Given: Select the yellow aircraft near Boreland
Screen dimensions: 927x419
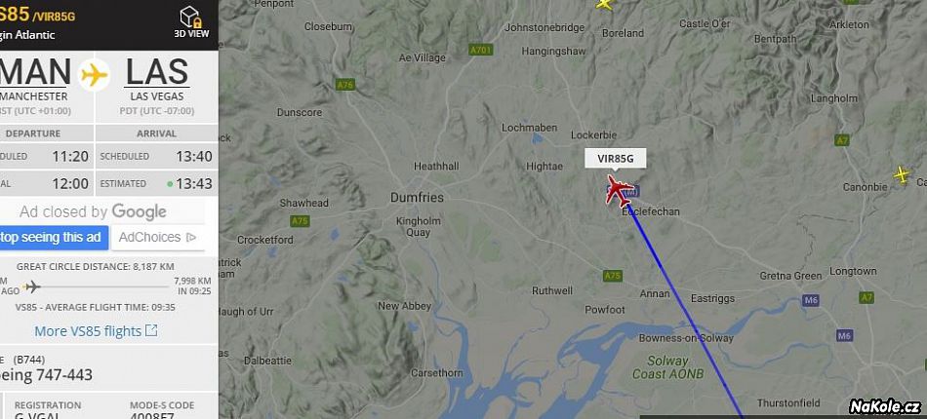Looking at the screenshot, I should tap(605, 4).
